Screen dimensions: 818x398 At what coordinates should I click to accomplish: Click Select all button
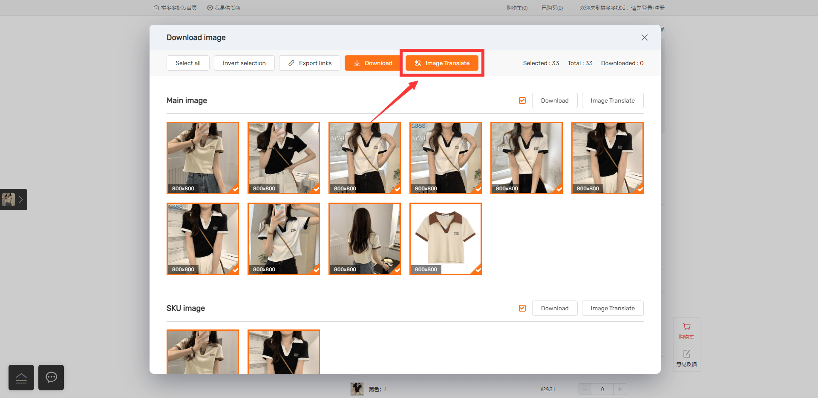(x=188, y=63)
